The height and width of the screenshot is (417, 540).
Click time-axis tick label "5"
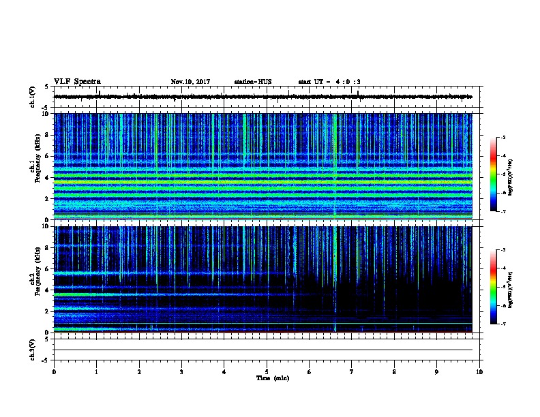267,372
